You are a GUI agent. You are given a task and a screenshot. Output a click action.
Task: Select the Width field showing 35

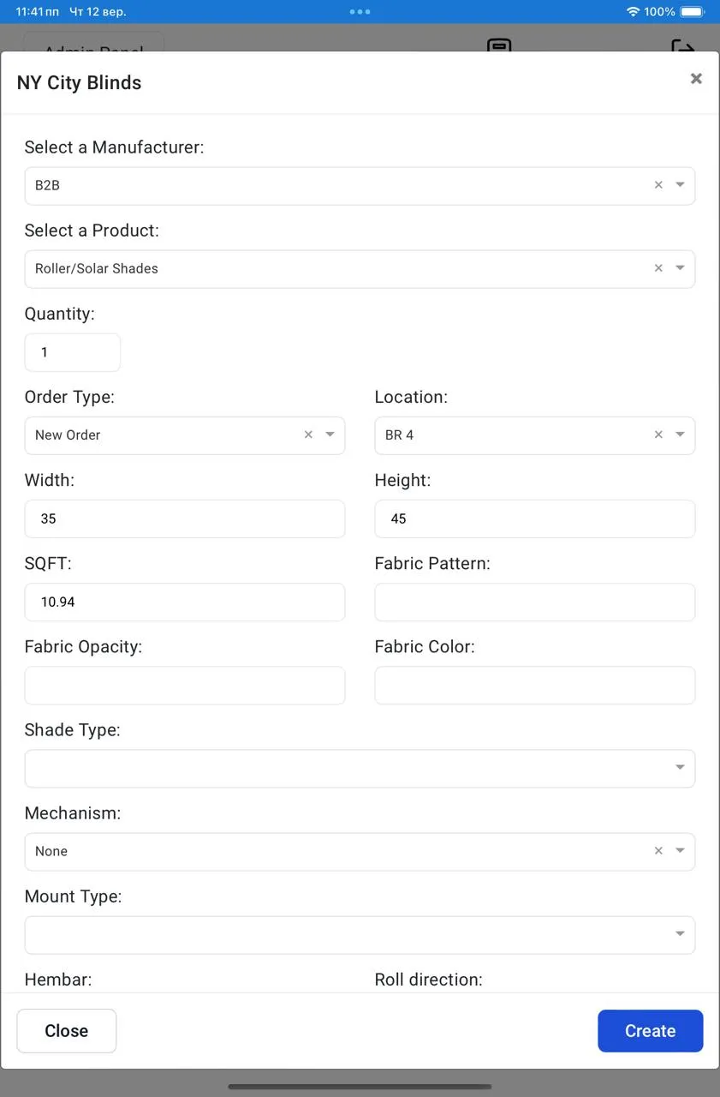[x=184, y=519]
